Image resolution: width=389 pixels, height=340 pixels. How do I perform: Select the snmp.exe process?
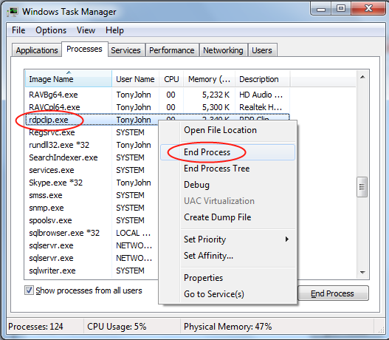pos(47,208)
